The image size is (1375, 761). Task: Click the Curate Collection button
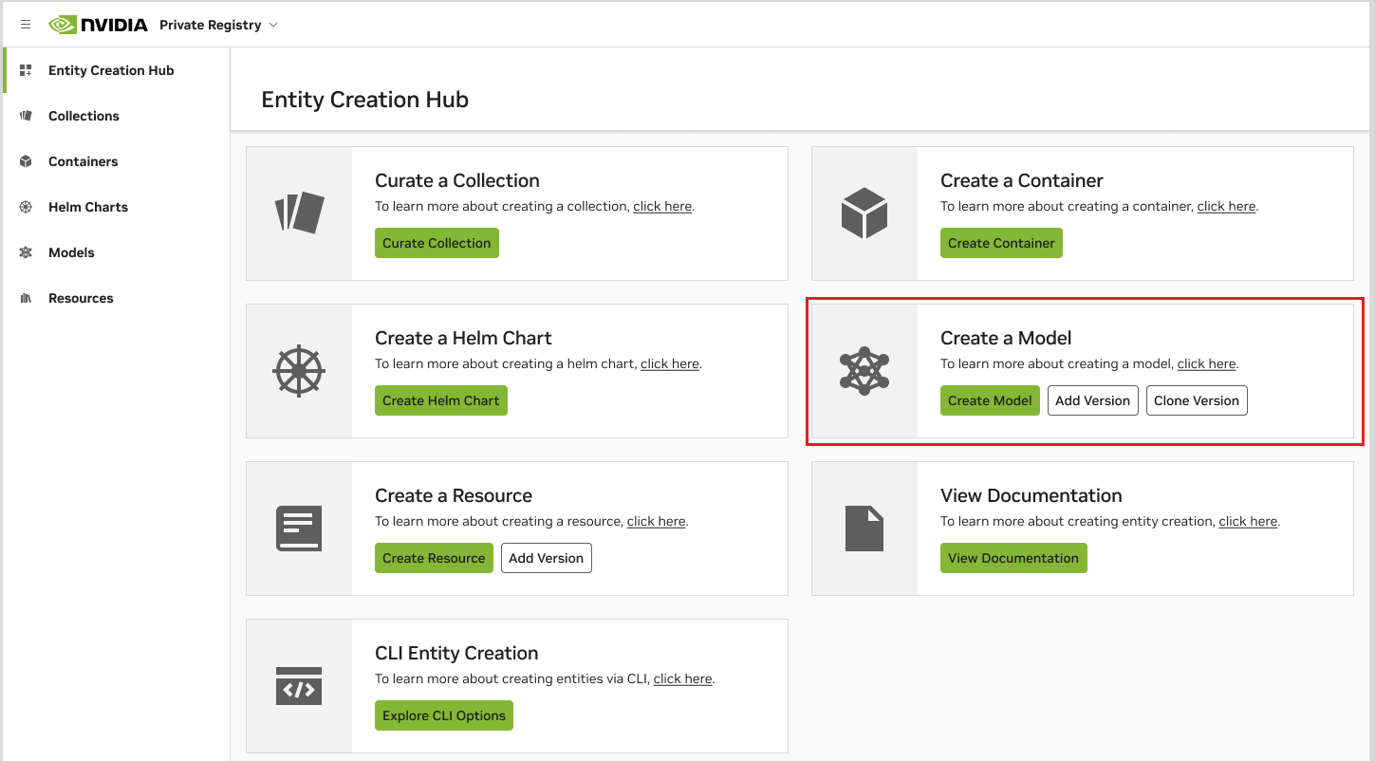[436, 243]
